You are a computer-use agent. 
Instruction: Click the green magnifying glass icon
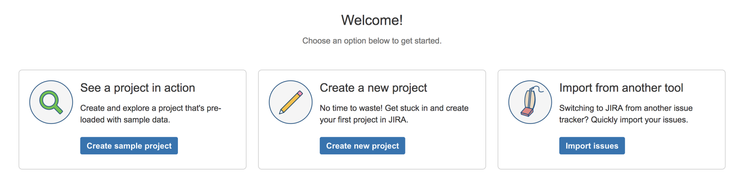(51, 102)
